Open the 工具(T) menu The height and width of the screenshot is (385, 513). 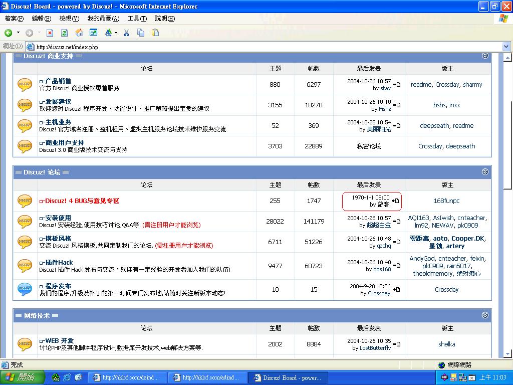coord(137,19)
